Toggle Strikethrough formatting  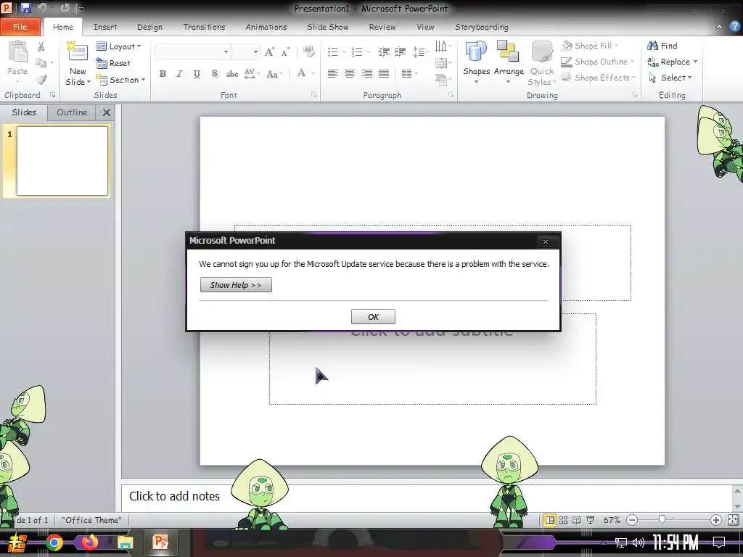pos(231,74)
